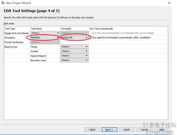Click the Signal Integrity tool name cell
The image size is (177, 135).
coord(45,56)
